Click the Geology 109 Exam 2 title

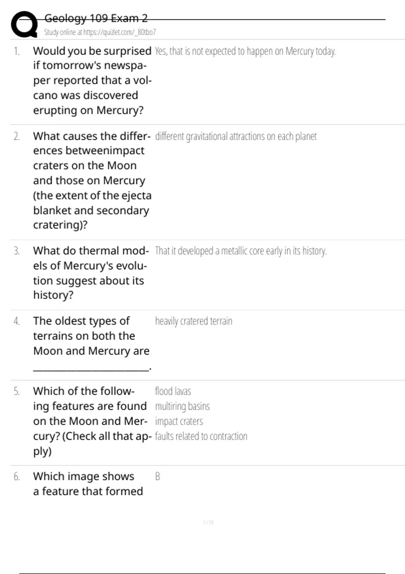coord(96,18)
